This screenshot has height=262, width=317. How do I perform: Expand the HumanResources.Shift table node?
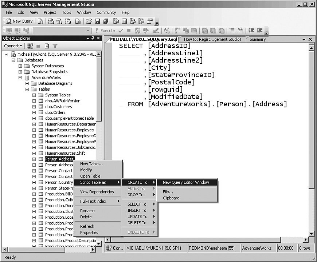click(34, 154)
